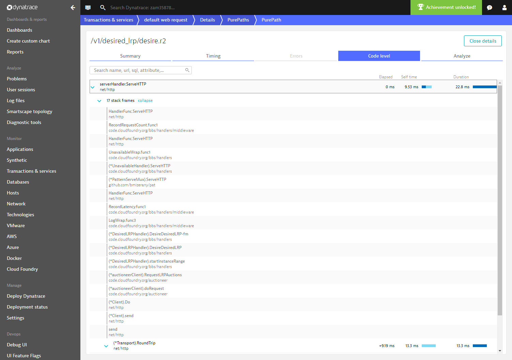This screenshot has height=360, width=512.
Task: Collapse the serverHandler.ServeHTTP row chevron
Action: [93, 87]
